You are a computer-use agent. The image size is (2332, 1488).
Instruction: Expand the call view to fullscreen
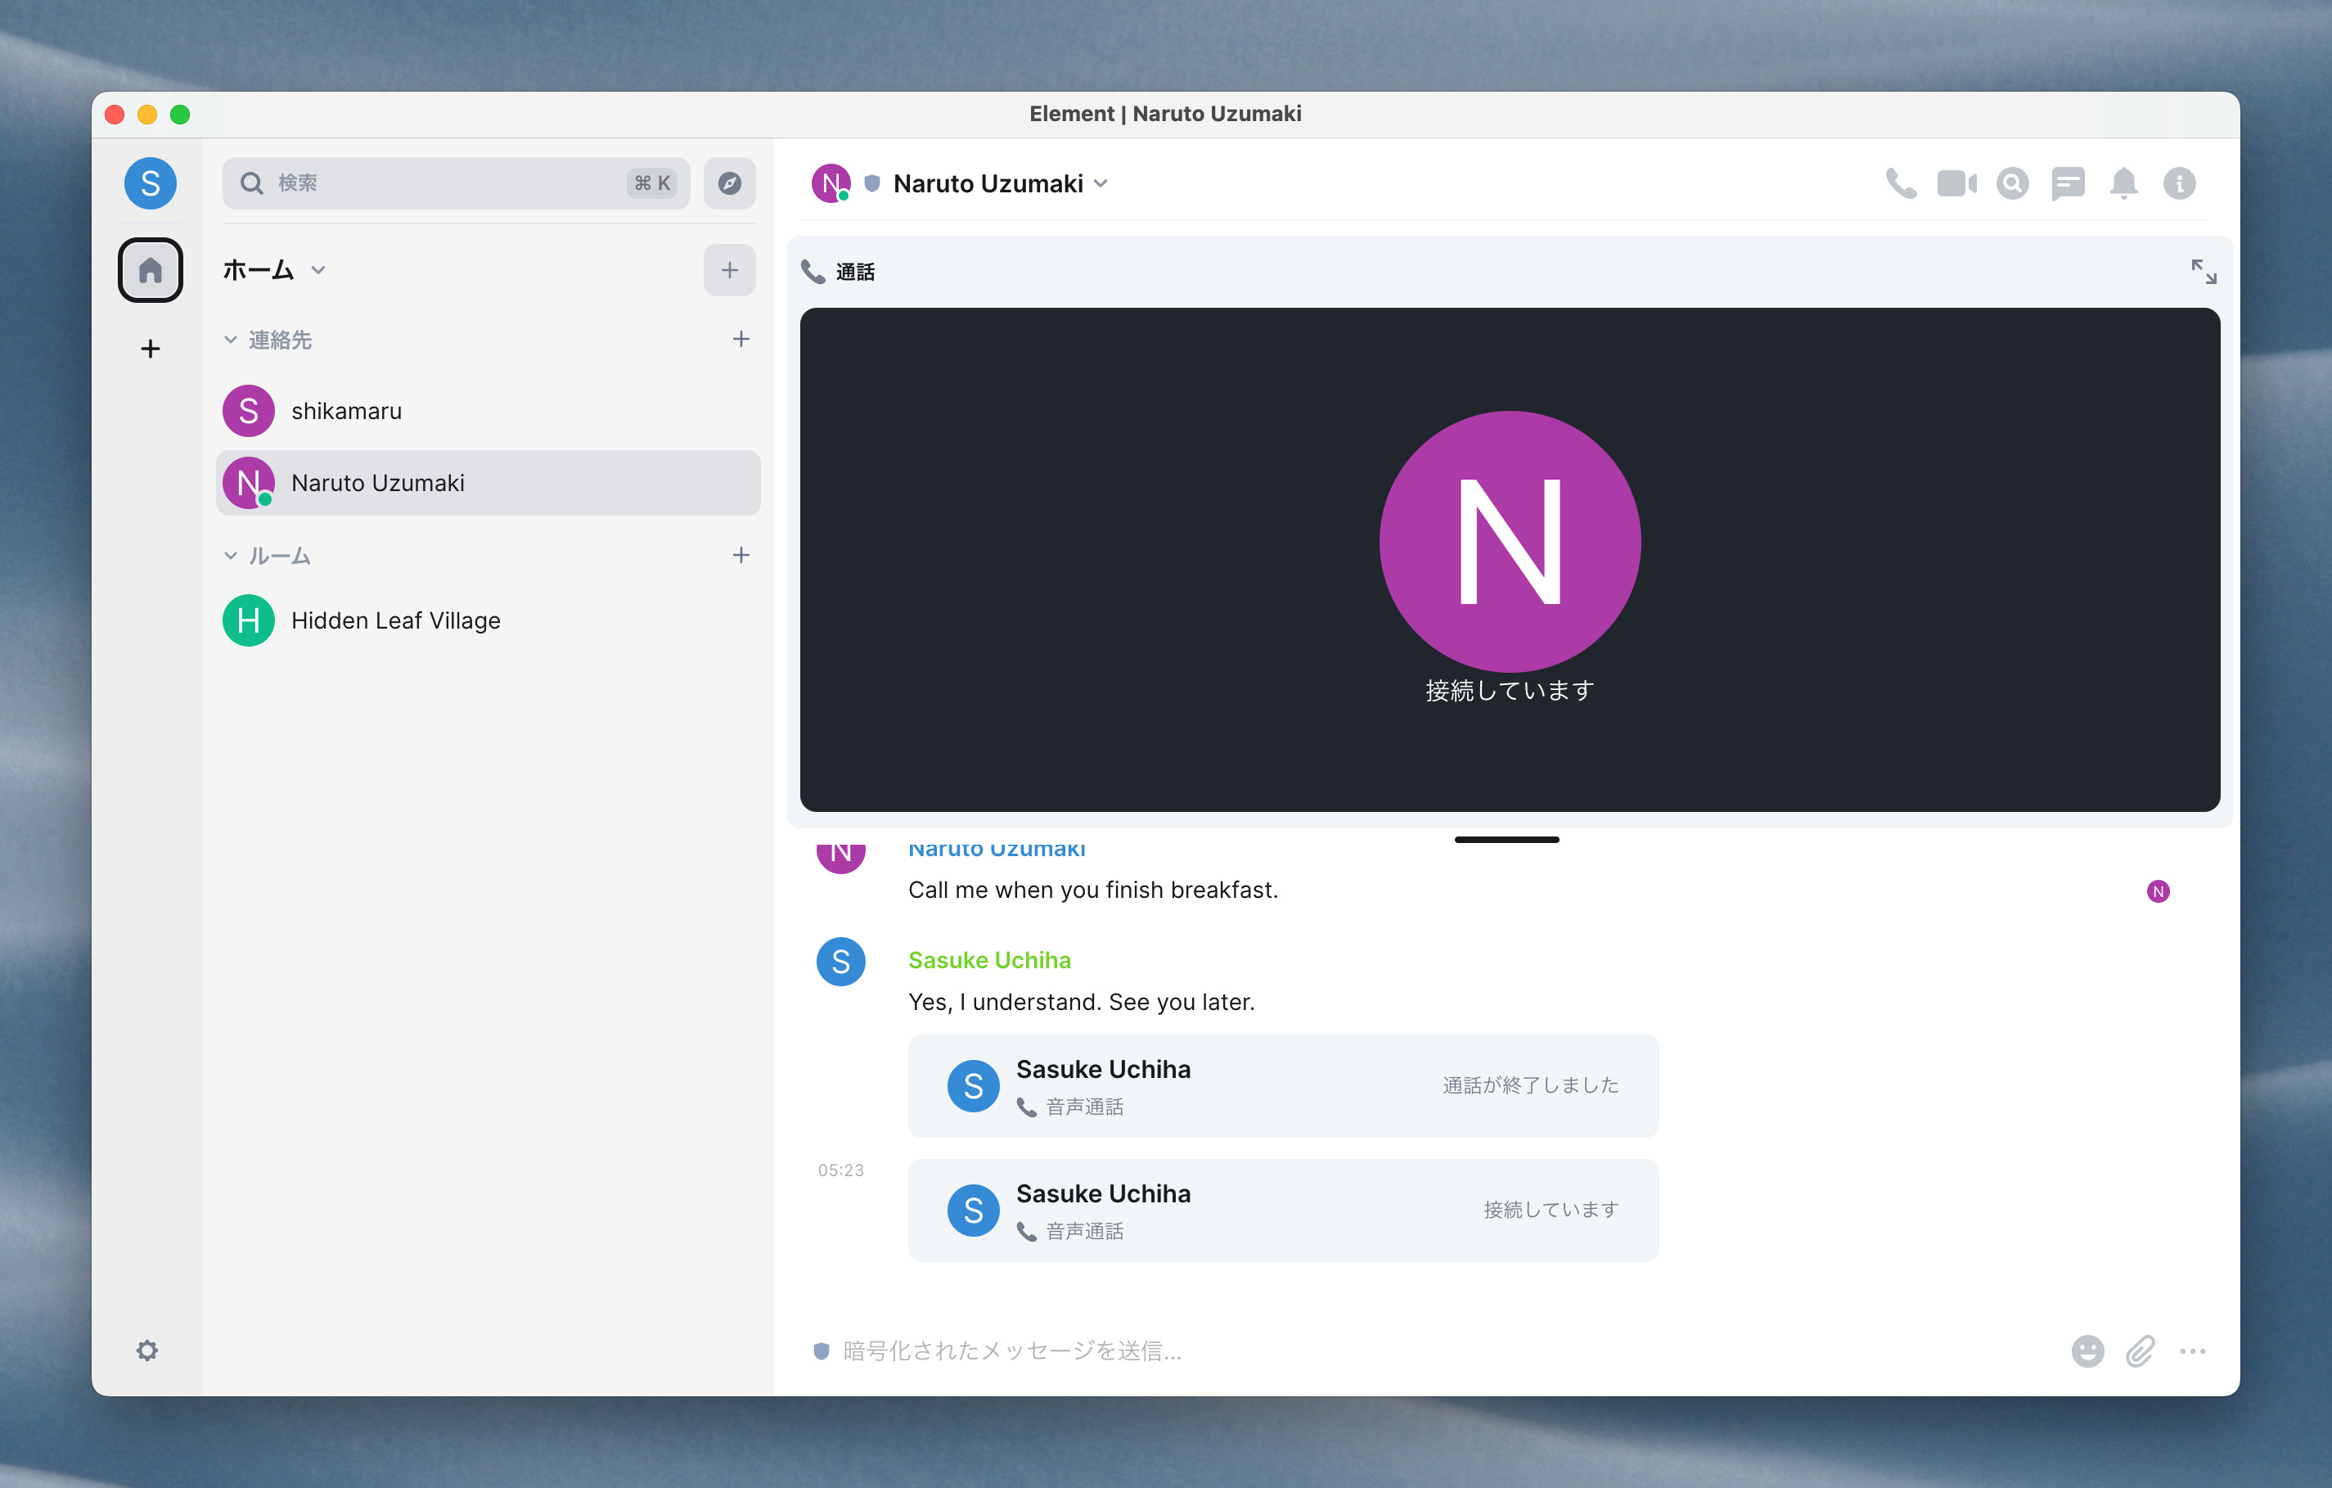point(2204,271)
